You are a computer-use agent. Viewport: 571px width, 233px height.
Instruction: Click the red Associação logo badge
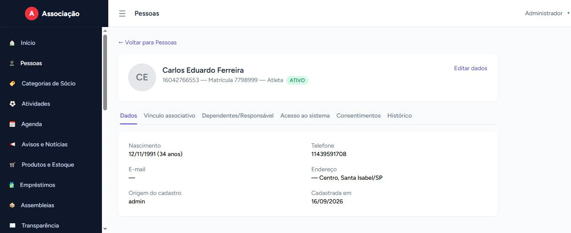point(32,14)
